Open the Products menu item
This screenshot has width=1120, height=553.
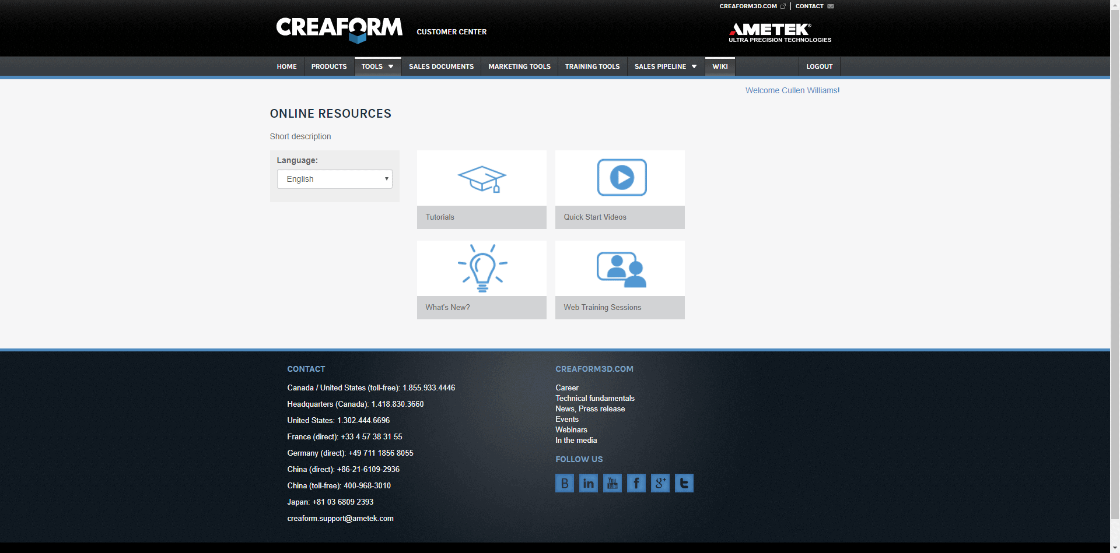coord(329,66)
